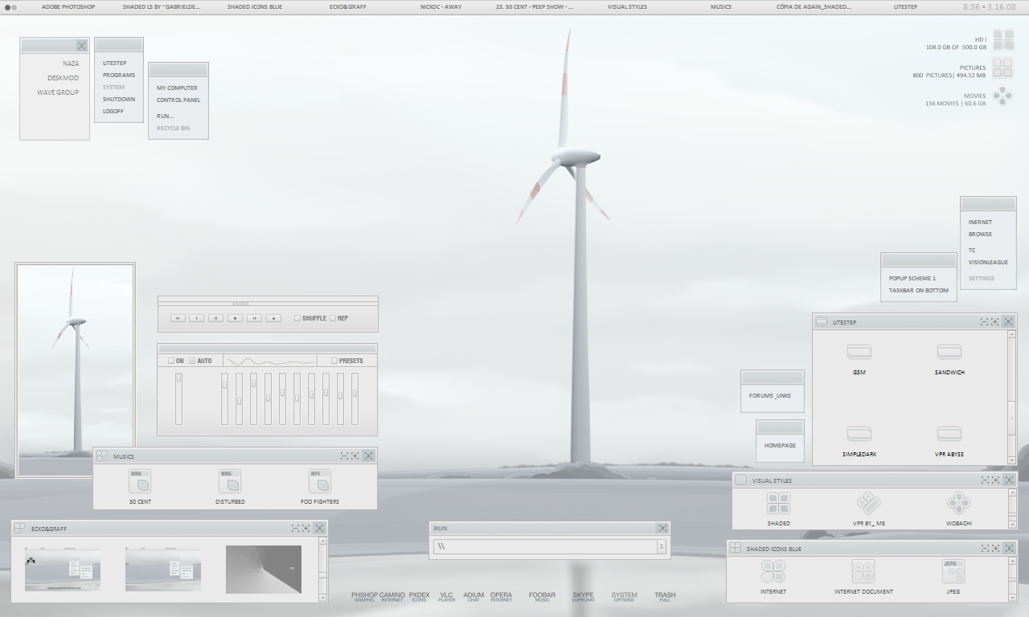Launch SKYPE from the dock

point(583,597)
